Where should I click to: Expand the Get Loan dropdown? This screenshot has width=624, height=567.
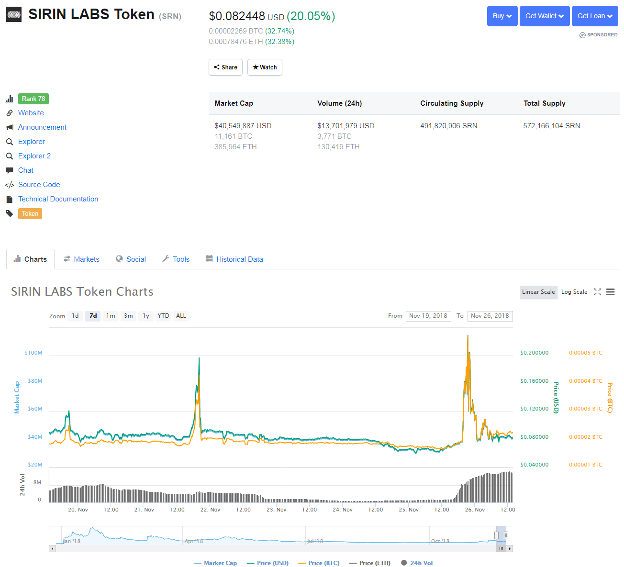[595, 16]
